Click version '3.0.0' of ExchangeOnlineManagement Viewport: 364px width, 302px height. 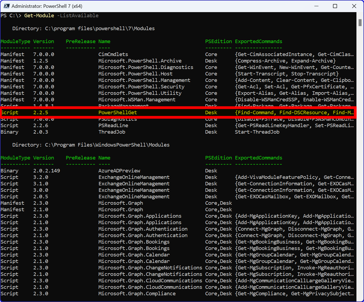(41, 190)
